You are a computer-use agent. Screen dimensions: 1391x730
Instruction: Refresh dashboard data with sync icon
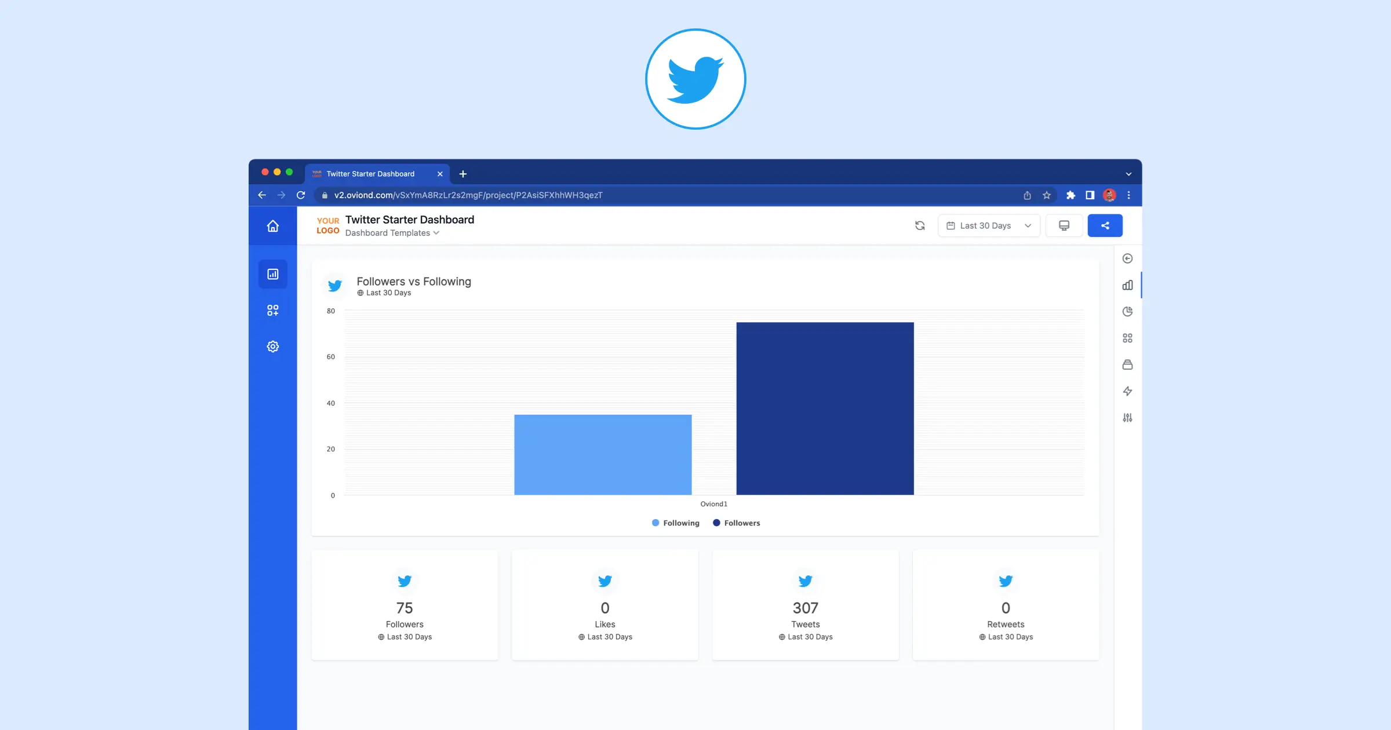click(920, 225)
